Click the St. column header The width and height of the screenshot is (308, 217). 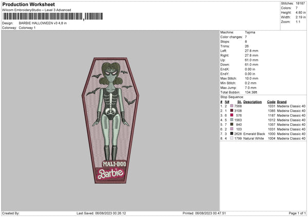click(x=239, y=101)
